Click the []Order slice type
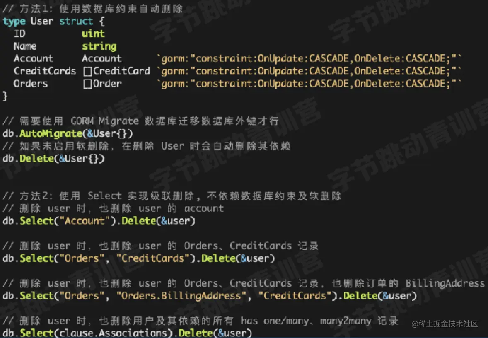 [x=102, y=83]
